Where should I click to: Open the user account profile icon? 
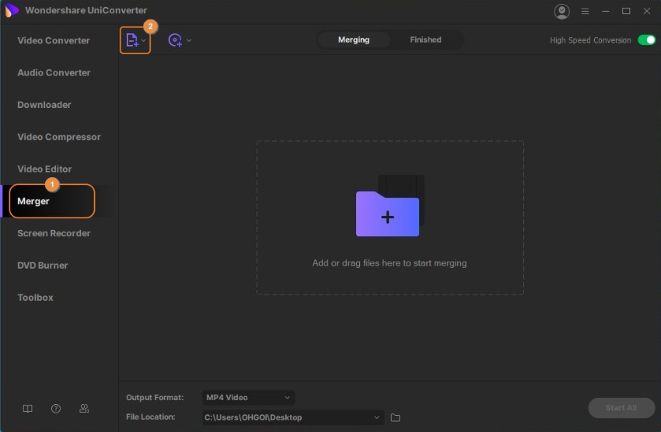[x=561, y=11]
